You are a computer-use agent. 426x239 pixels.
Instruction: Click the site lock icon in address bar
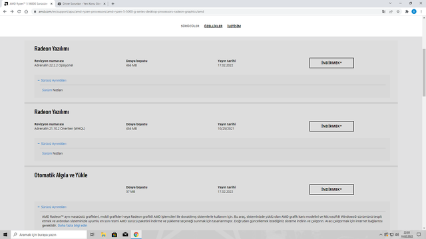[35, 12]
